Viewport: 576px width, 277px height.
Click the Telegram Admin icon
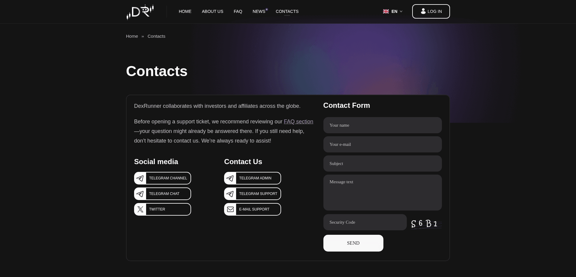230,178
